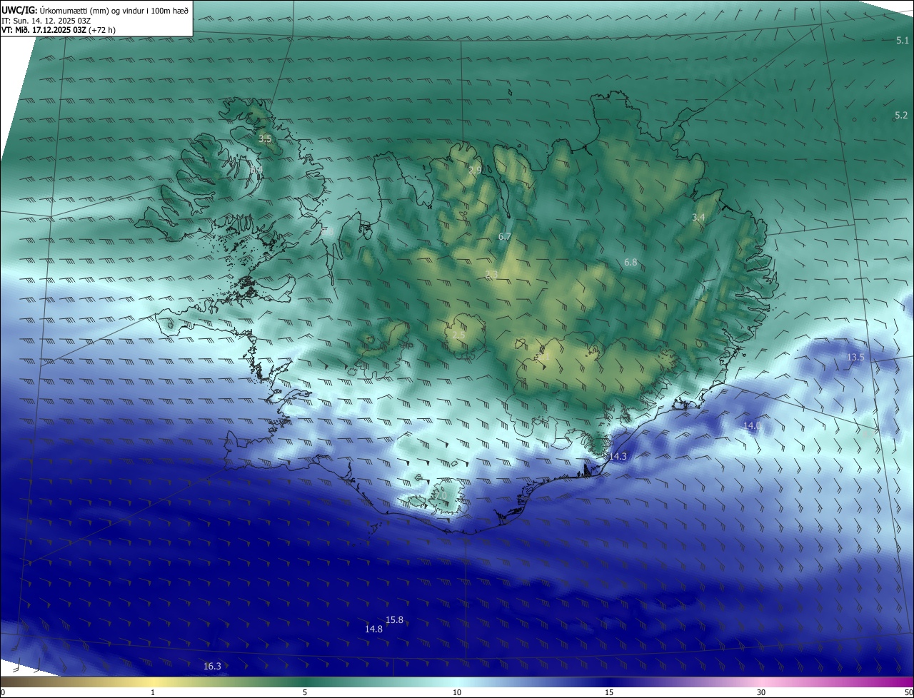Click the 14.0 value southeast of Iceland
Viewport: 914px width, 698px height.
(753, 425)
